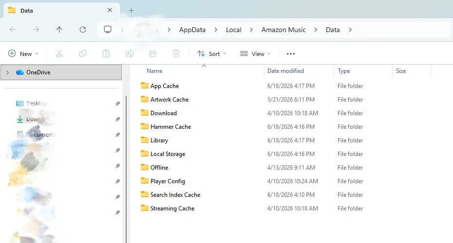Select the Local Storage folder icon
The height and width of the screenshot is (243, 453).
point(145,154)
